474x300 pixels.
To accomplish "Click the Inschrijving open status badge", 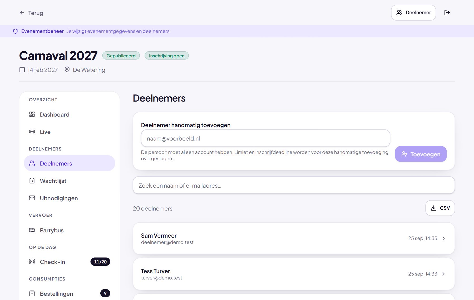I will [167, 56].
